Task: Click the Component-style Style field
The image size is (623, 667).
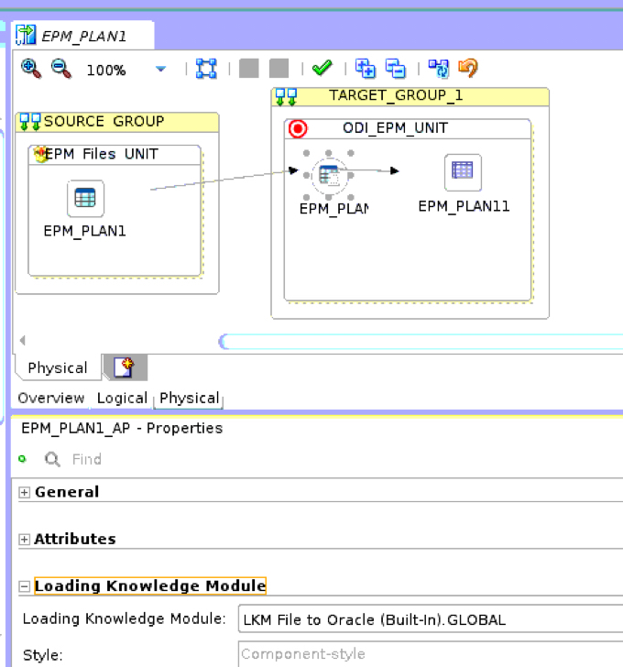Action: pyautogui.click(x=431, y=654)
